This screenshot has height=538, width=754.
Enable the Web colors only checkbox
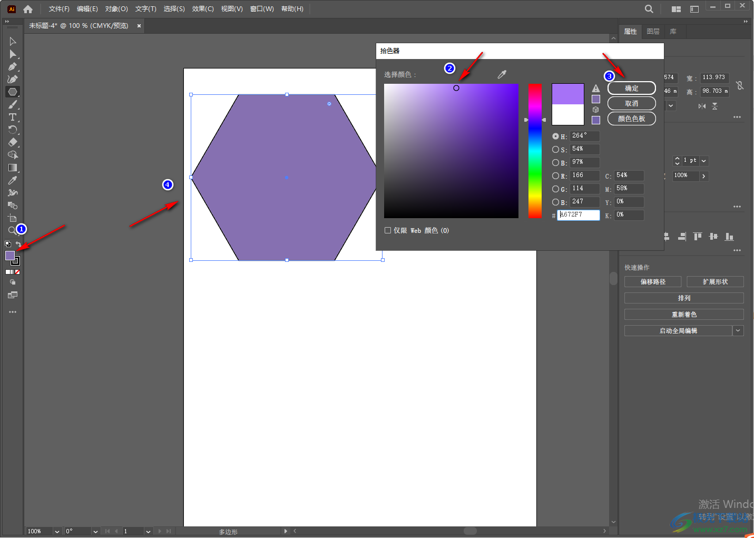point(388,230)
